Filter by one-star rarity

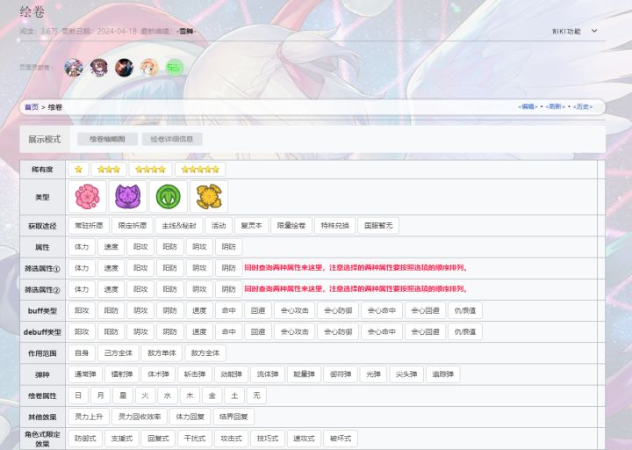tap(79, 170)
